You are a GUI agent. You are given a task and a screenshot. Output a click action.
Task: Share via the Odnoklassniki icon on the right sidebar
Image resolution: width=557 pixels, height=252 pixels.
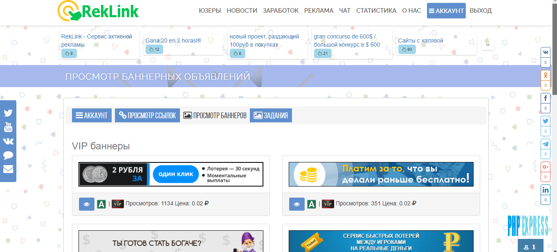tap(546, 76)
